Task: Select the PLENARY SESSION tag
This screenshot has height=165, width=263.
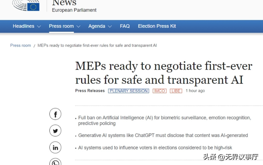Action: tap(129, 91)
